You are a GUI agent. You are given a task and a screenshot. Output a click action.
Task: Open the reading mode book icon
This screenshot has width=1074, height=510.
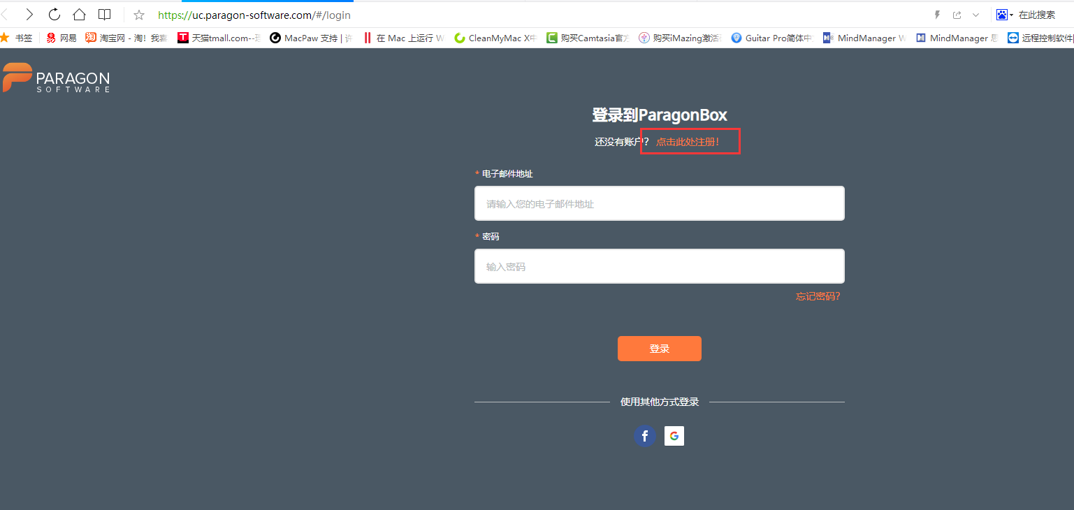coord(104,15)
